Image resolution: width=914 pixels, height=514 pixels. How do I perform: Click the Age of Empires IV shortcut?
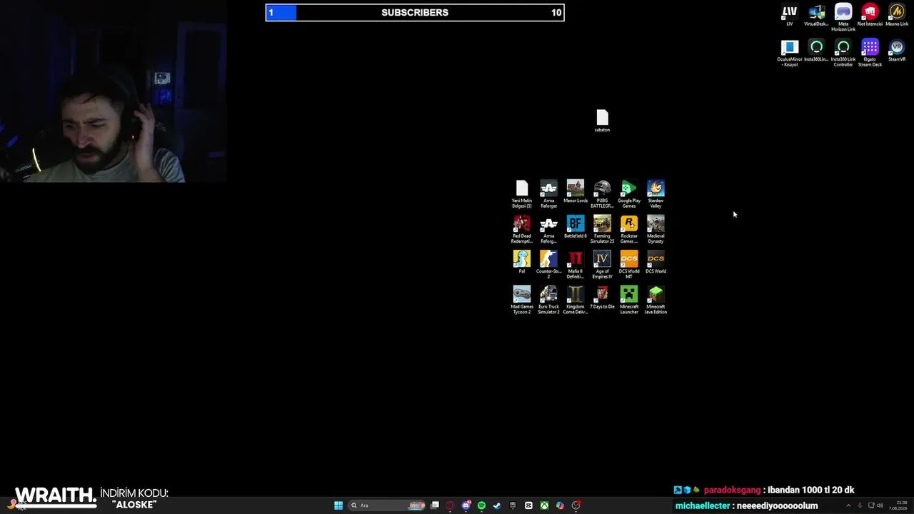(602, 265)
